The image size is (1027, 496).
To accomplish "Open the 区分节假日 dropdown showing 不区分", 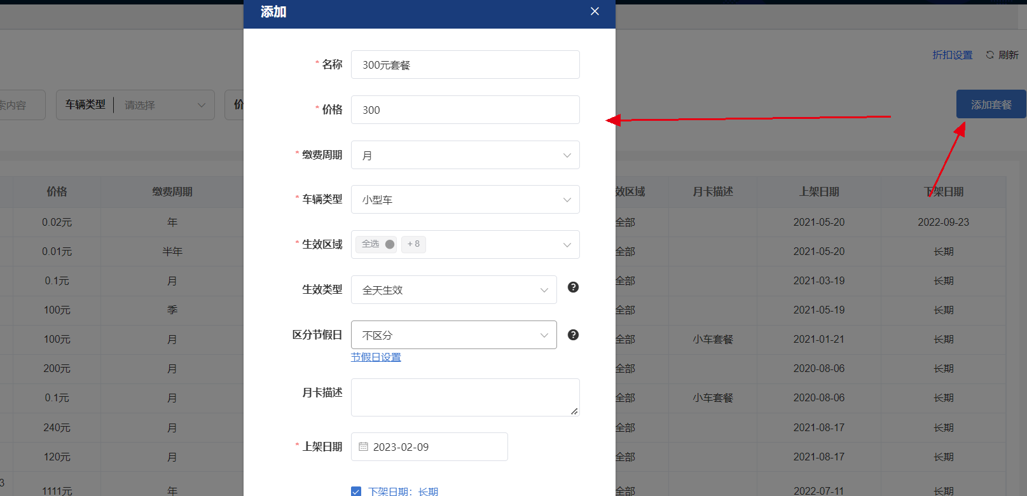I will [454, 335].
